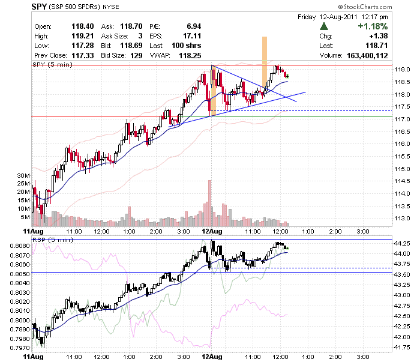Click the EPS value 17.11

tap(192, 36)
